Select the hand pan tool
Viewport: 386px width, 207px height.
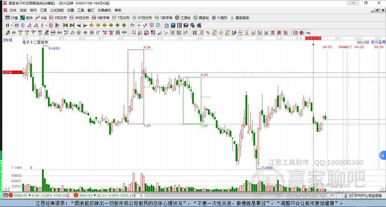[132, 25]
